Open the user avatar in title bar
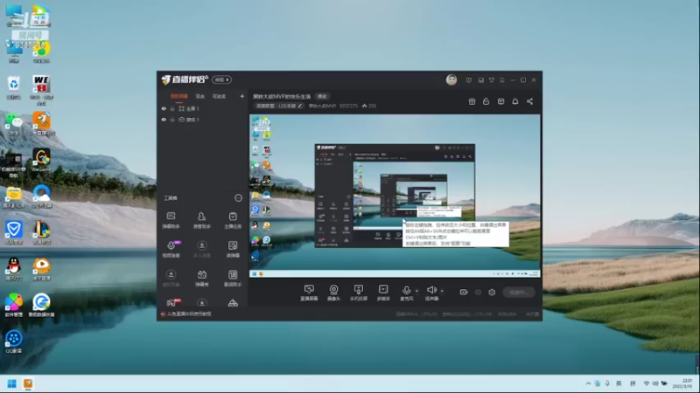Image resolution: width=700 pixels, height=393 pixels. click(451, 79)
